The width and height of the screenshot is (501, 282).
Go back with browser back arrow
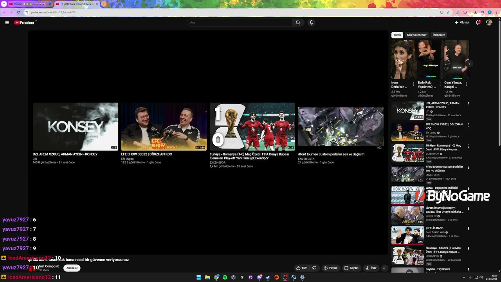(4, 12)
